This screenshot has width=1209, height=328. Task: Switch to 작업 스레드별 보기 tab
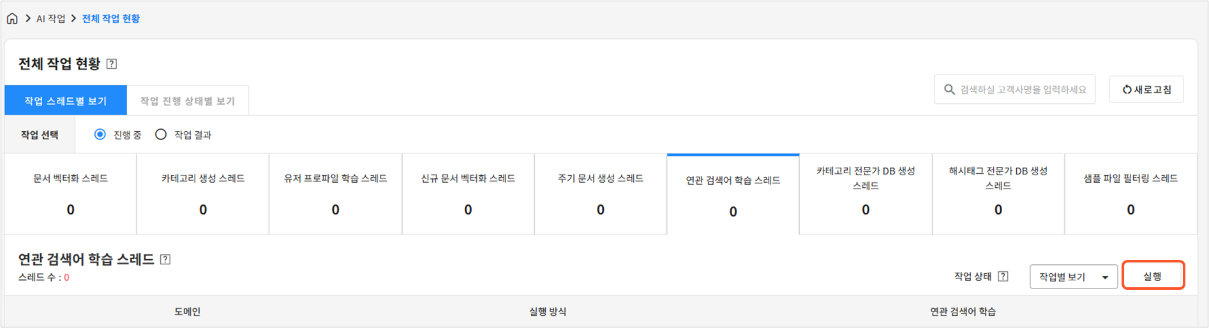click(x=66, y=101)
